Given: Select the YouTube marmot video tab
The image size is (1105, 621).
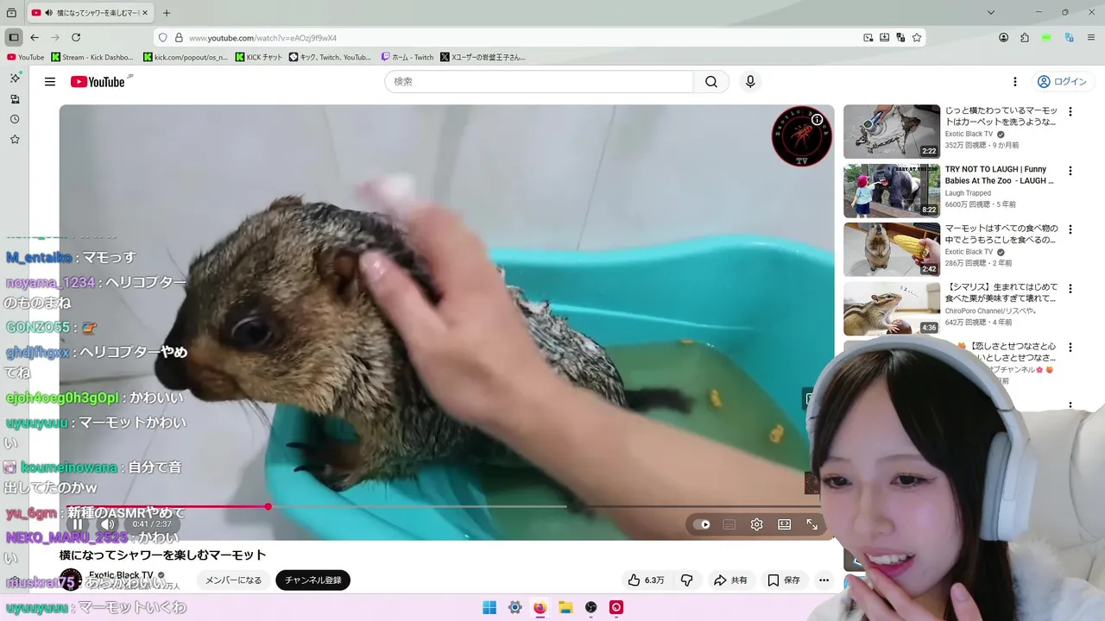Looking at the screenshot, I should point(91,13).
